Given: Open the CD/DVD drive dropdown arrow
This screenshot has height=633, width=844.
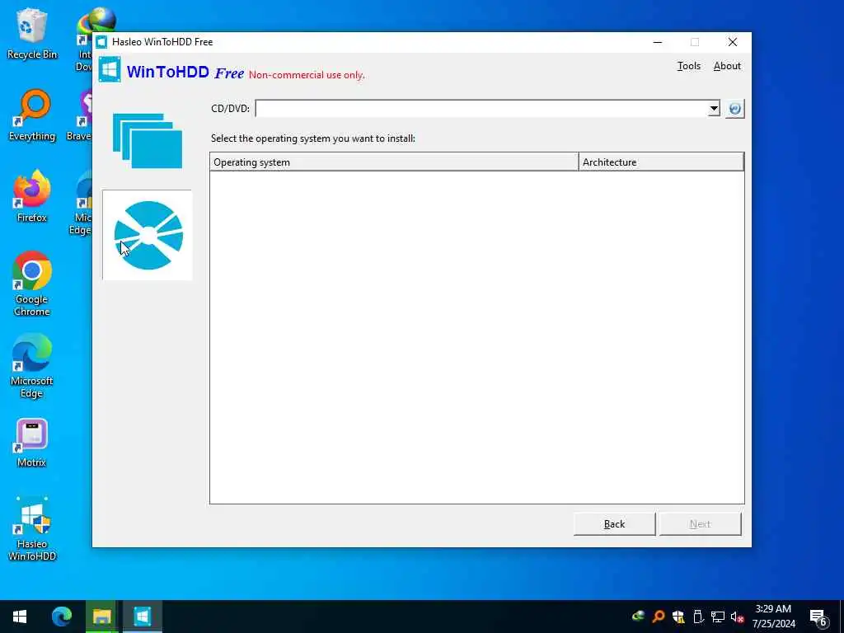Looking at the screenshot, I should pyautogui.click(x=714, y=109).
